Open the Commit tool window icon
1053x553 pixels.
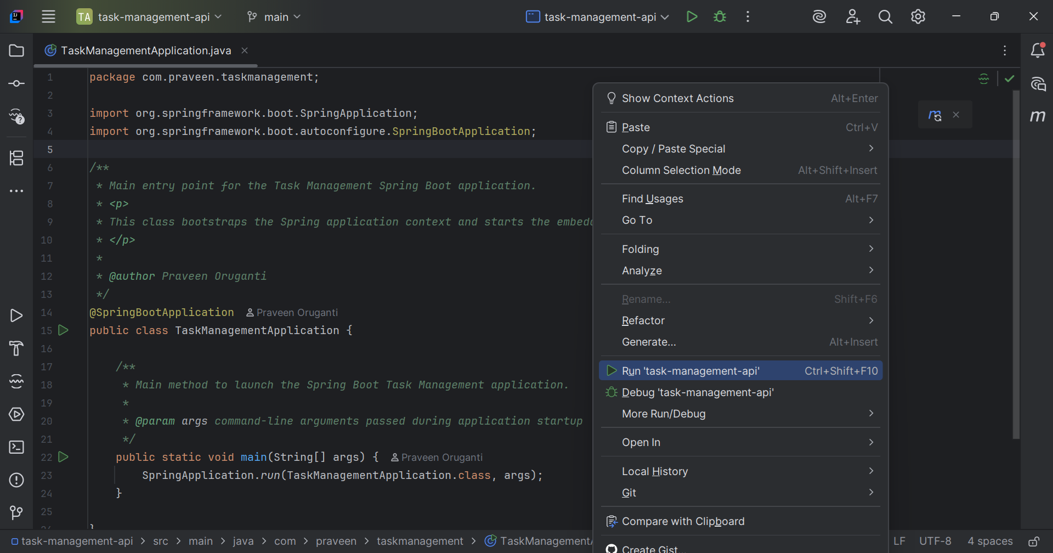point(16,83)
